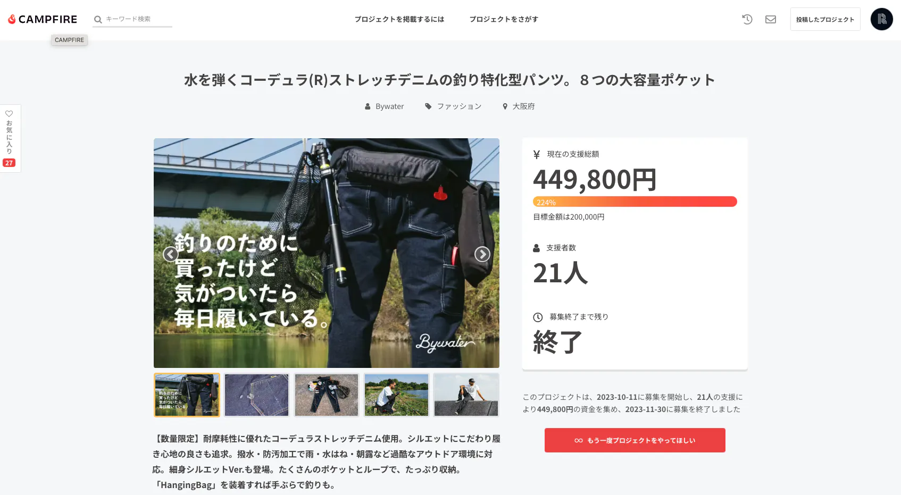Click the 224% funding progress bar
The width and height of the screenshot is (901, 495).
coord(635,202)
